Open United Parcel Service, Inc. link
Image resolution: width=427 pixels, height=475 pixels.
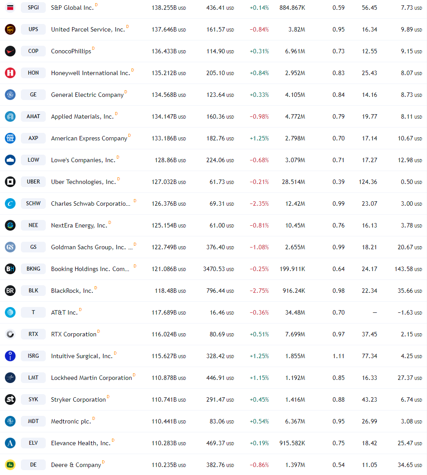(88, 29)
